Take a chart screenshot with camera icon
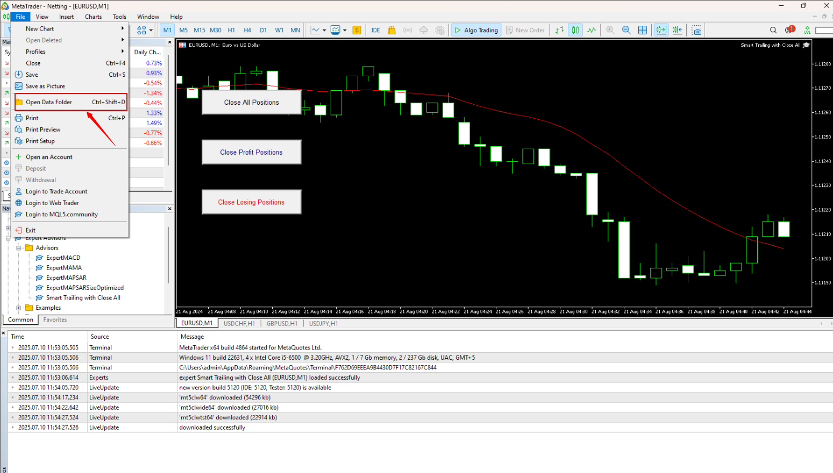Image resolution: width=833 pixels, height=473 pixels. point(697,30)
